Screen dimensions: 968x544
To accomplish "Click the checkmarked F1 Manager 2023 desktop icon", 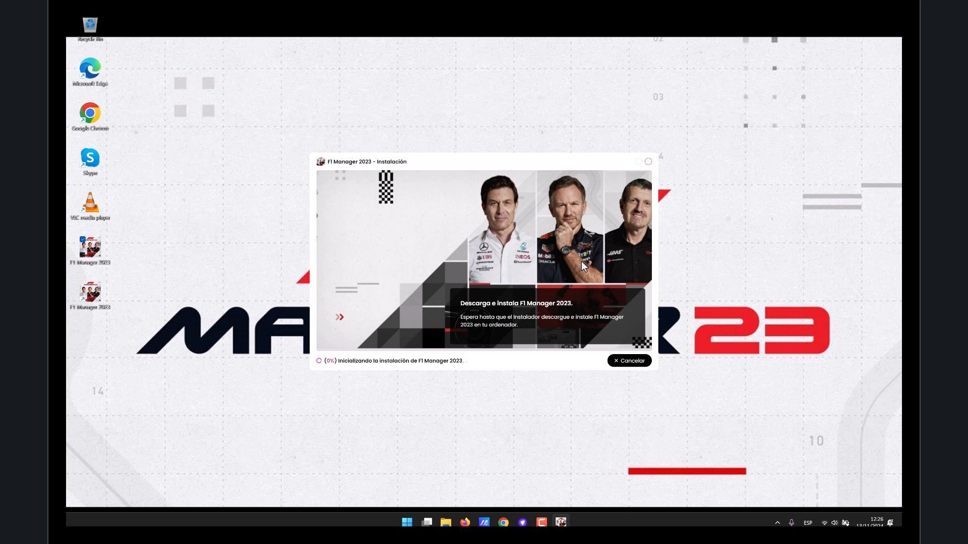I will (90, 251).
